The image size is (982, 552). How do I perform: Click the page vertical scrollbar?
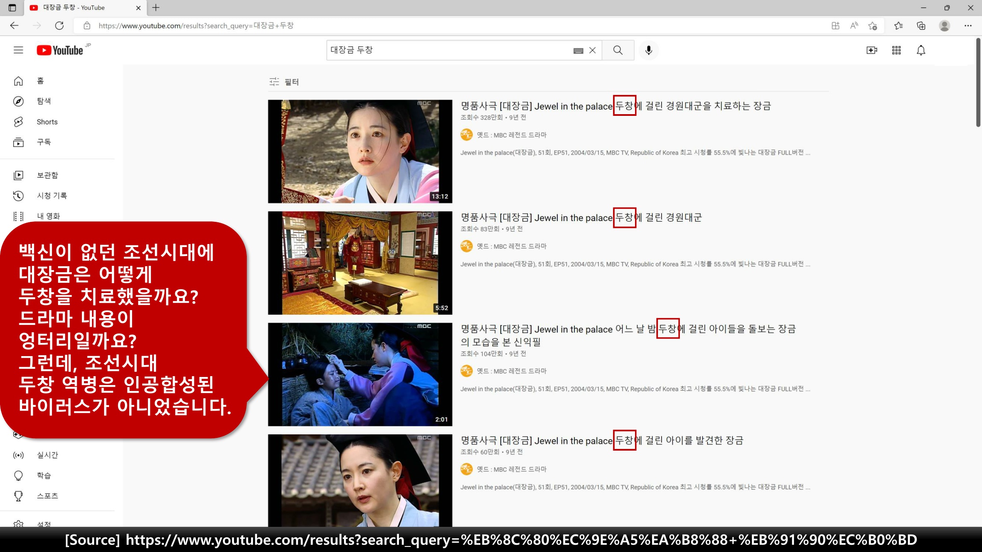pos(978,82)
